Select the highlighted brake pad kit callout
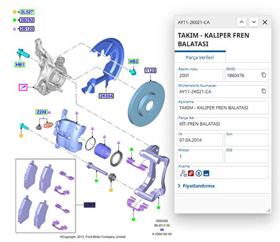 [90, 205]
